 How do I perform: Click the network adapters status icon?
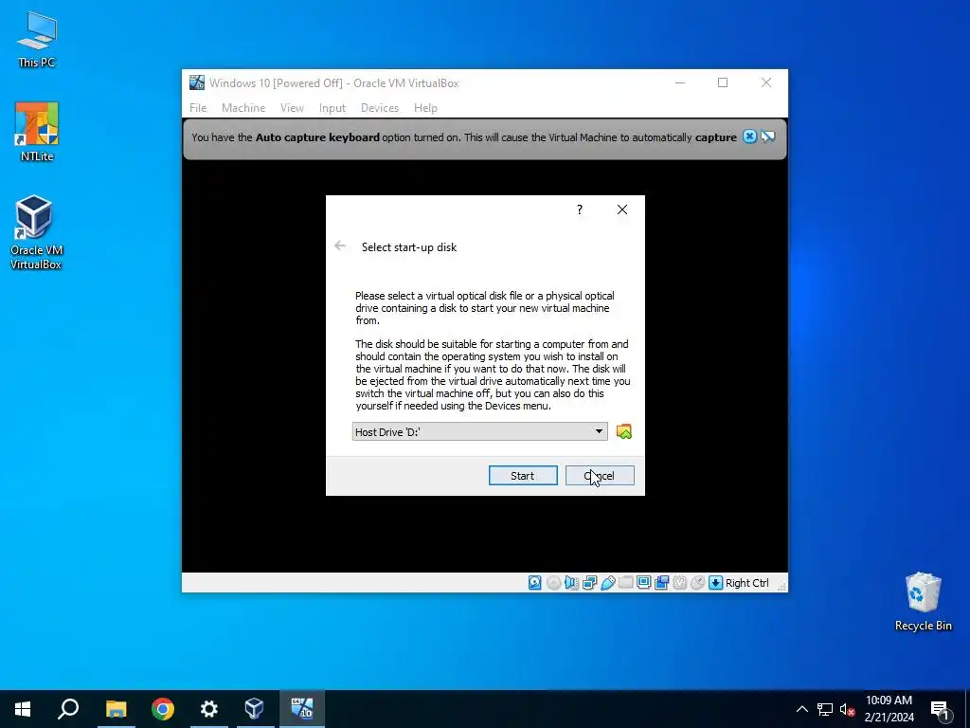pos(589,583)
